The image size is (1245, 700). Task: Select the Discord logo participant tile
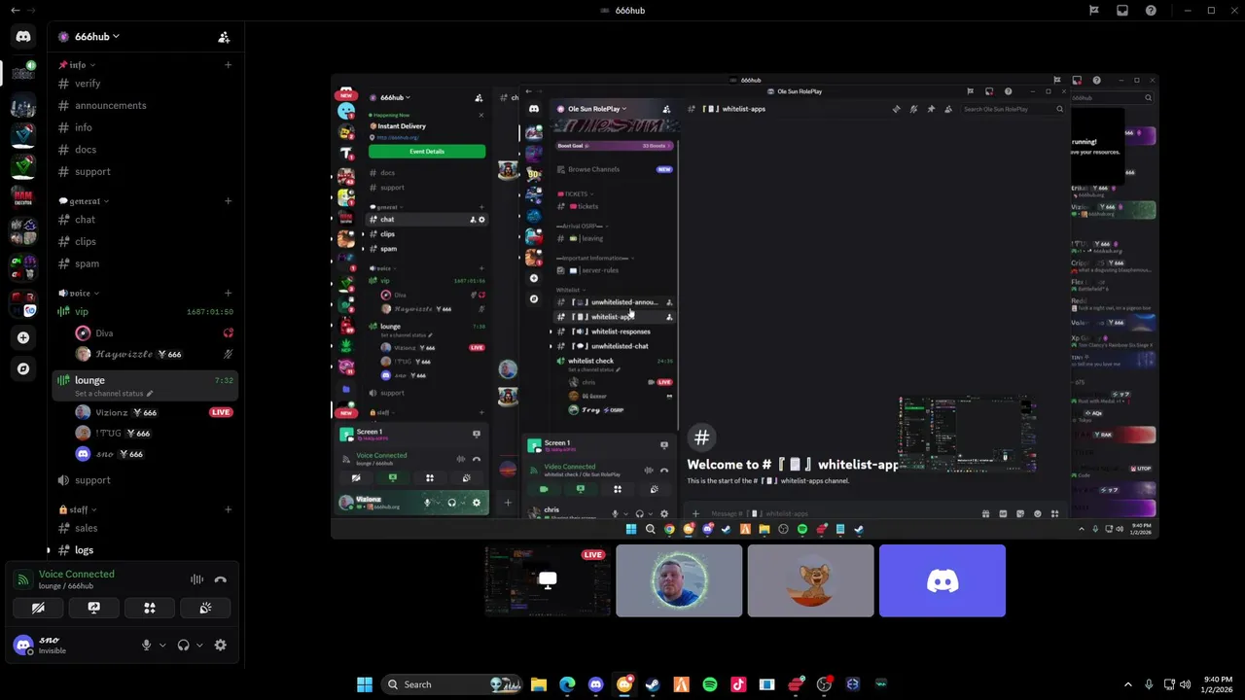(943, 581)
